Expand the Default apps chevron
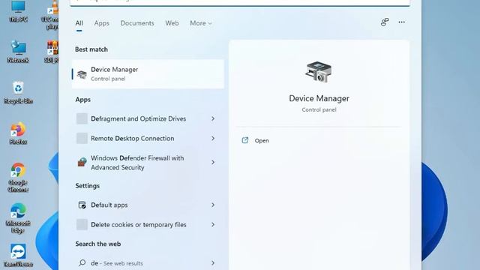Image resolution: width=480 pixels, height=270 pixels. [213, 205]
